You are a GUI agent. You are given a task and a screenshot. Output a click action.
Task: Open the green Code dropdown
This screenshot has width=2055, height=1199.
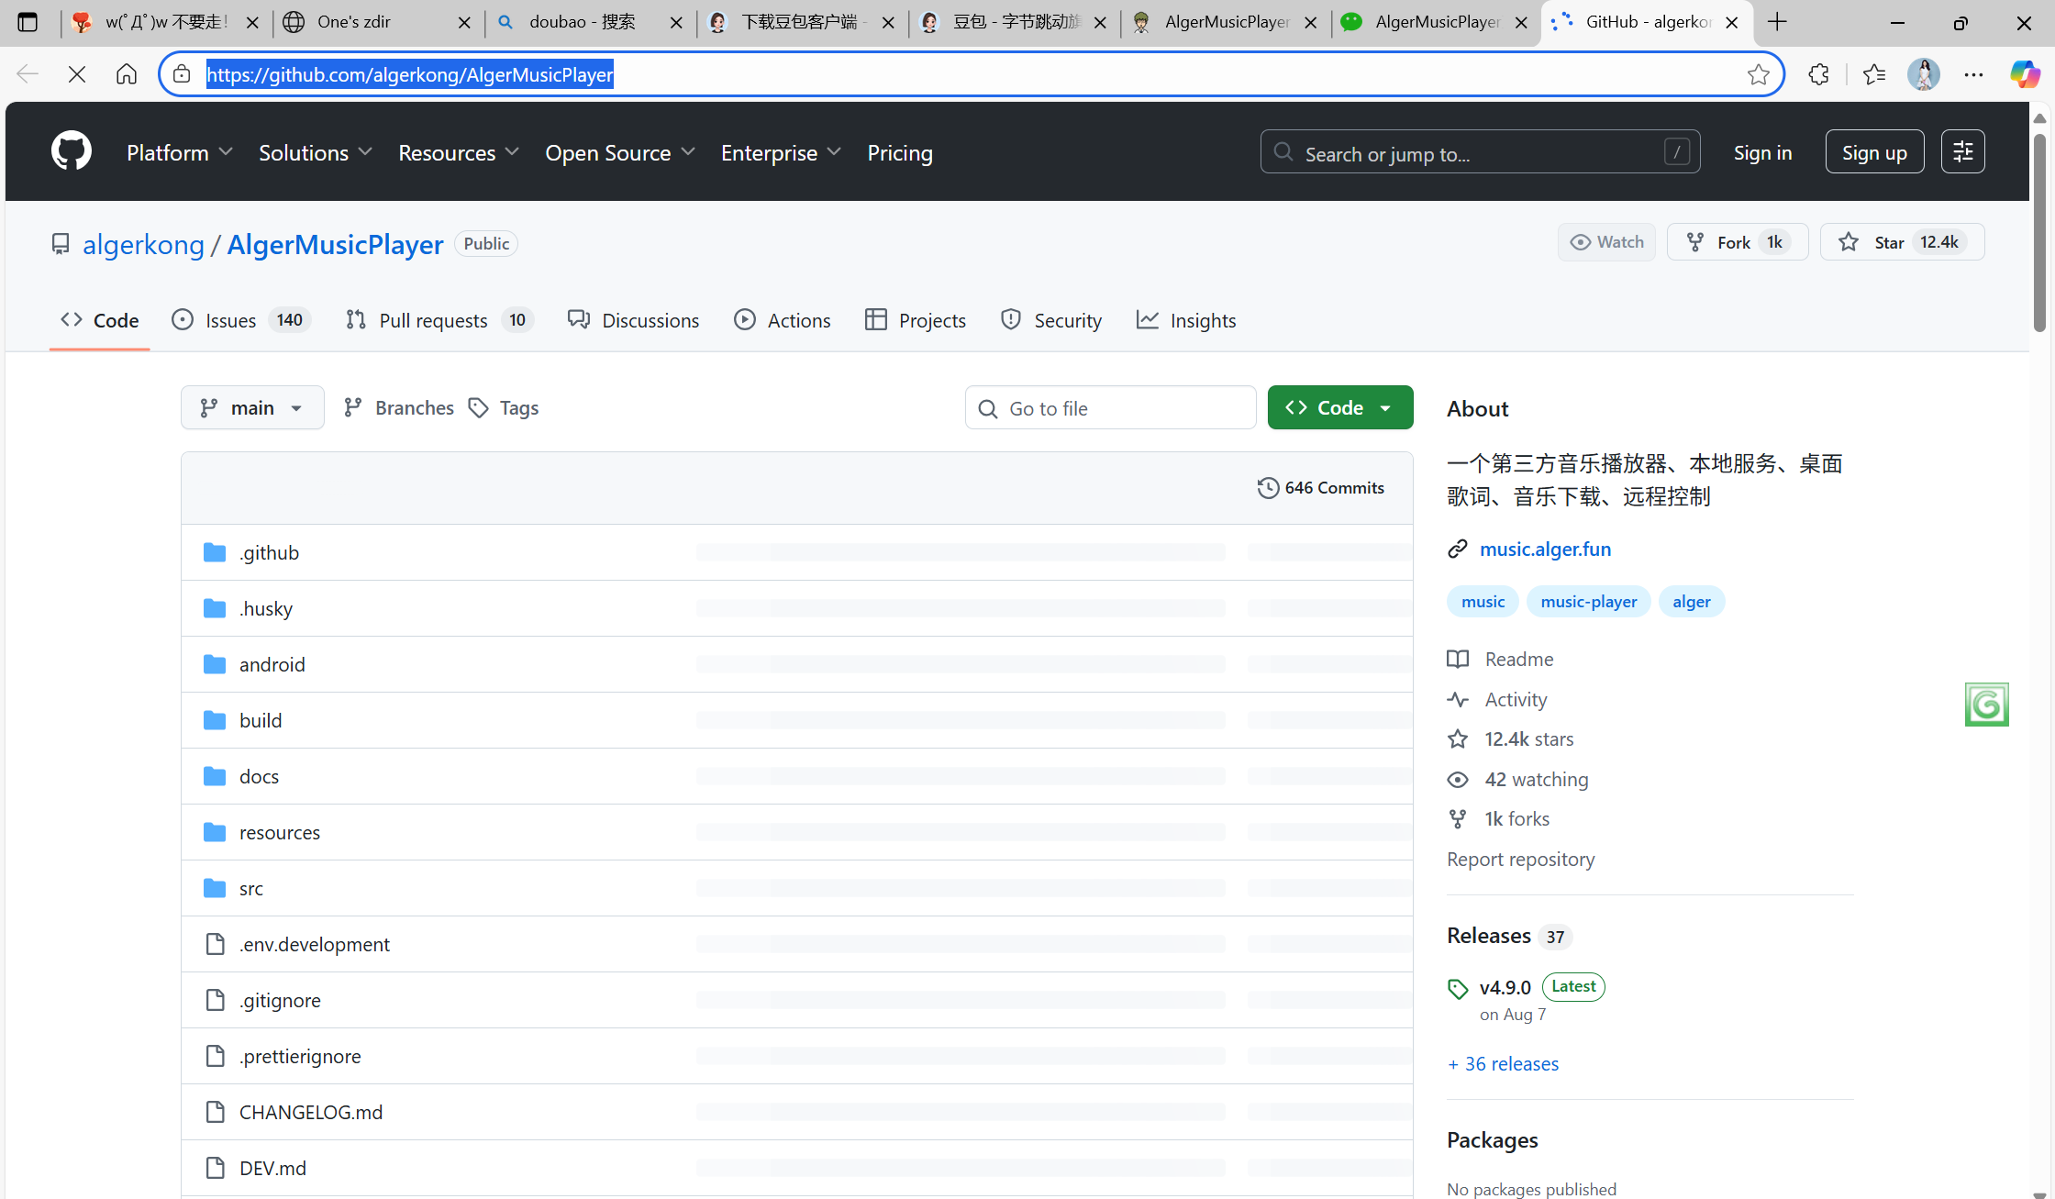[1339, 407]
